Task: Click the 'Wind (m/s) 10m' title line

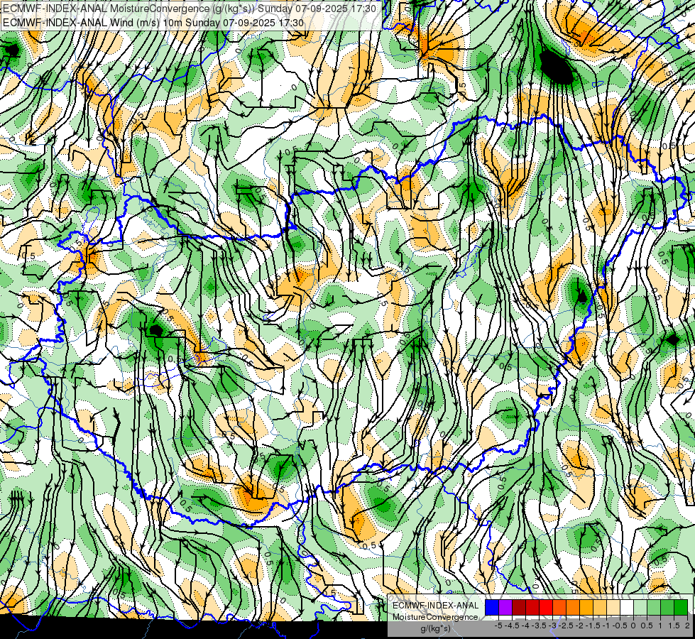Action: coord(153,22)
